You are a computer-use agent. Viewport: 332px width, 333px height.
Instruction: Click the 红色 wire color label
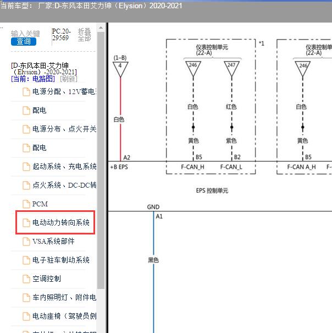(231, 107)
